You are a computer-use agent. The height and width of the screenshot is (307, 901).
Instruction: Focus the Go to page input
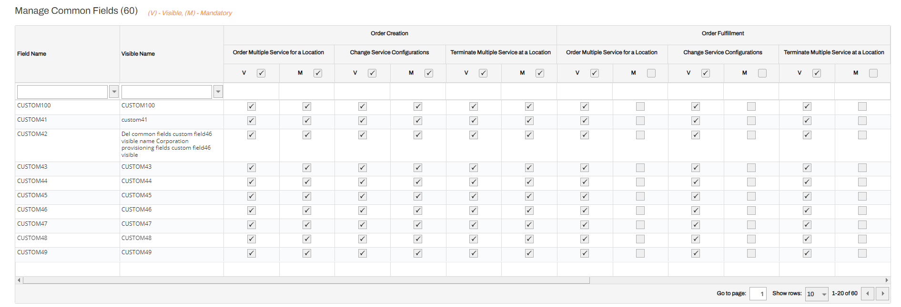[x=758, y=294]
